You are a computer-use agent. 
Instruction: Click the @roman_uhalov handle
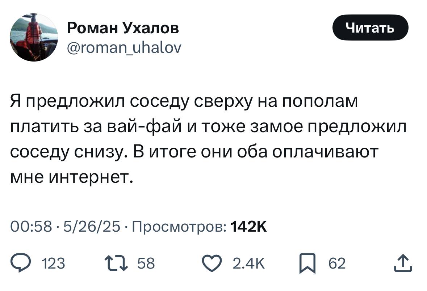coord(124,47)
